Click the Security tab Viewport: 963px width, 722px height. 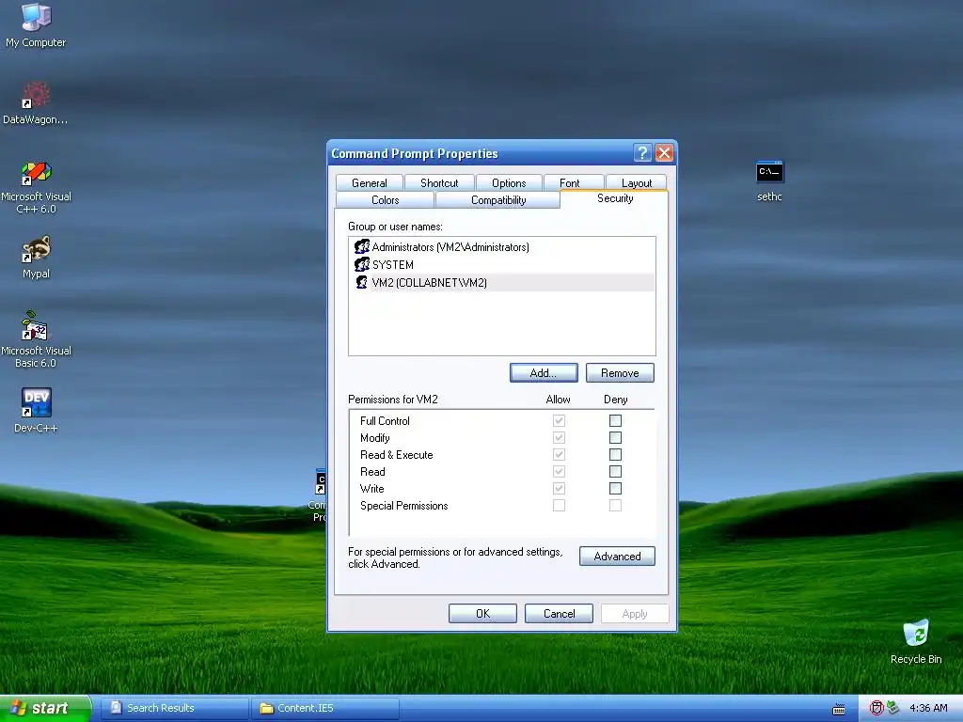(615, 198)
